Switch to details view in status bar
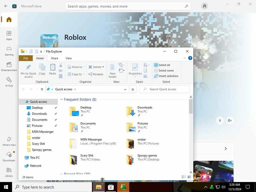 184,177
